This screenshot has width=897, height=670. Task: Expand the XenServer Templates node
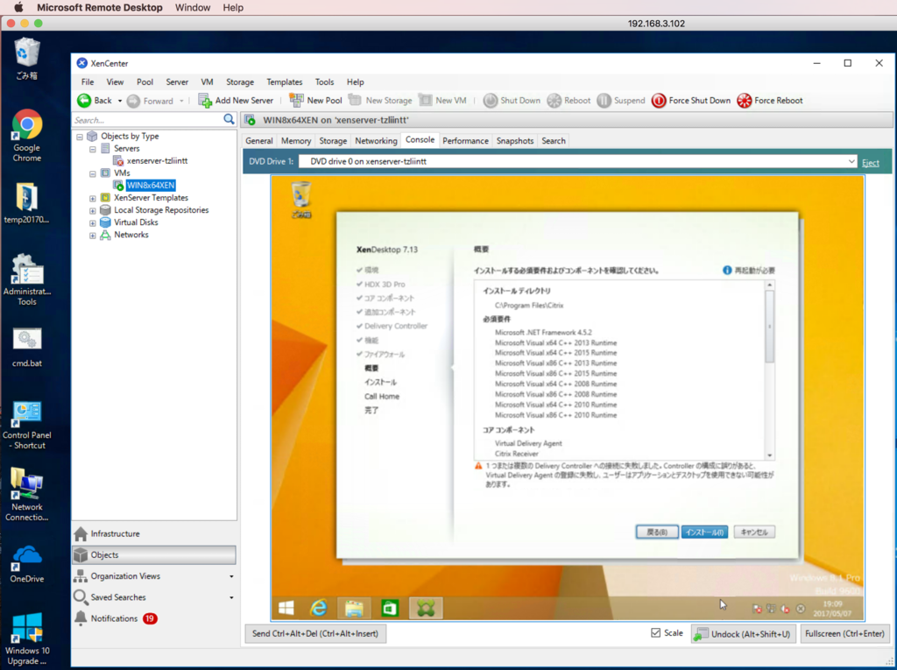point(93,198)
